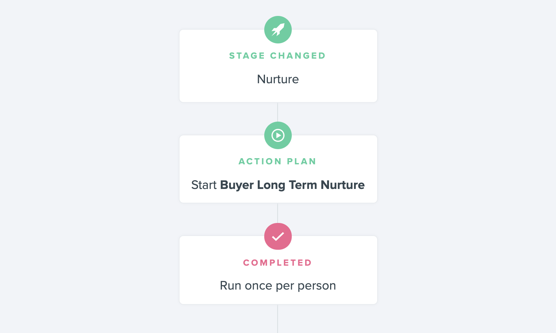Select the STAGE CHANGED heading
The image size is (556, 333).
coord(278,56)
